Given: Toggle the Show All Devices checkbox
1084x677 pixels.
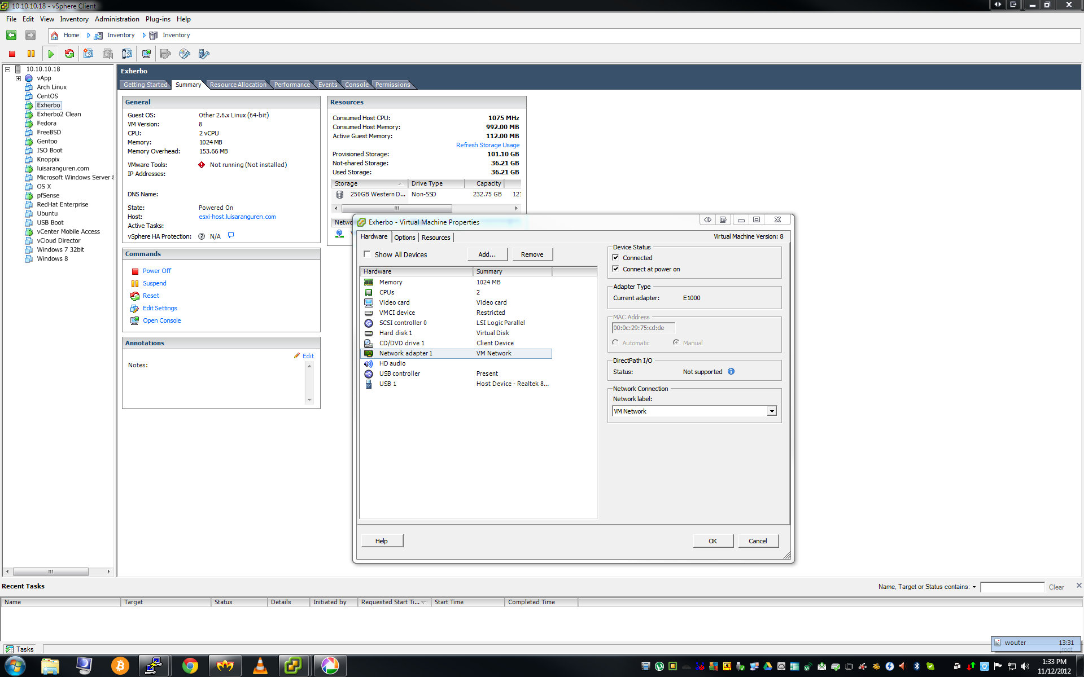Looking at the screenshot, I should click(x=367, y=254).
